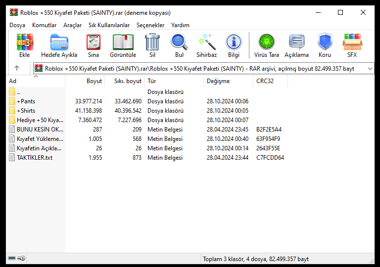Click the Ekle (add) toolbar icon

[25, 43]
